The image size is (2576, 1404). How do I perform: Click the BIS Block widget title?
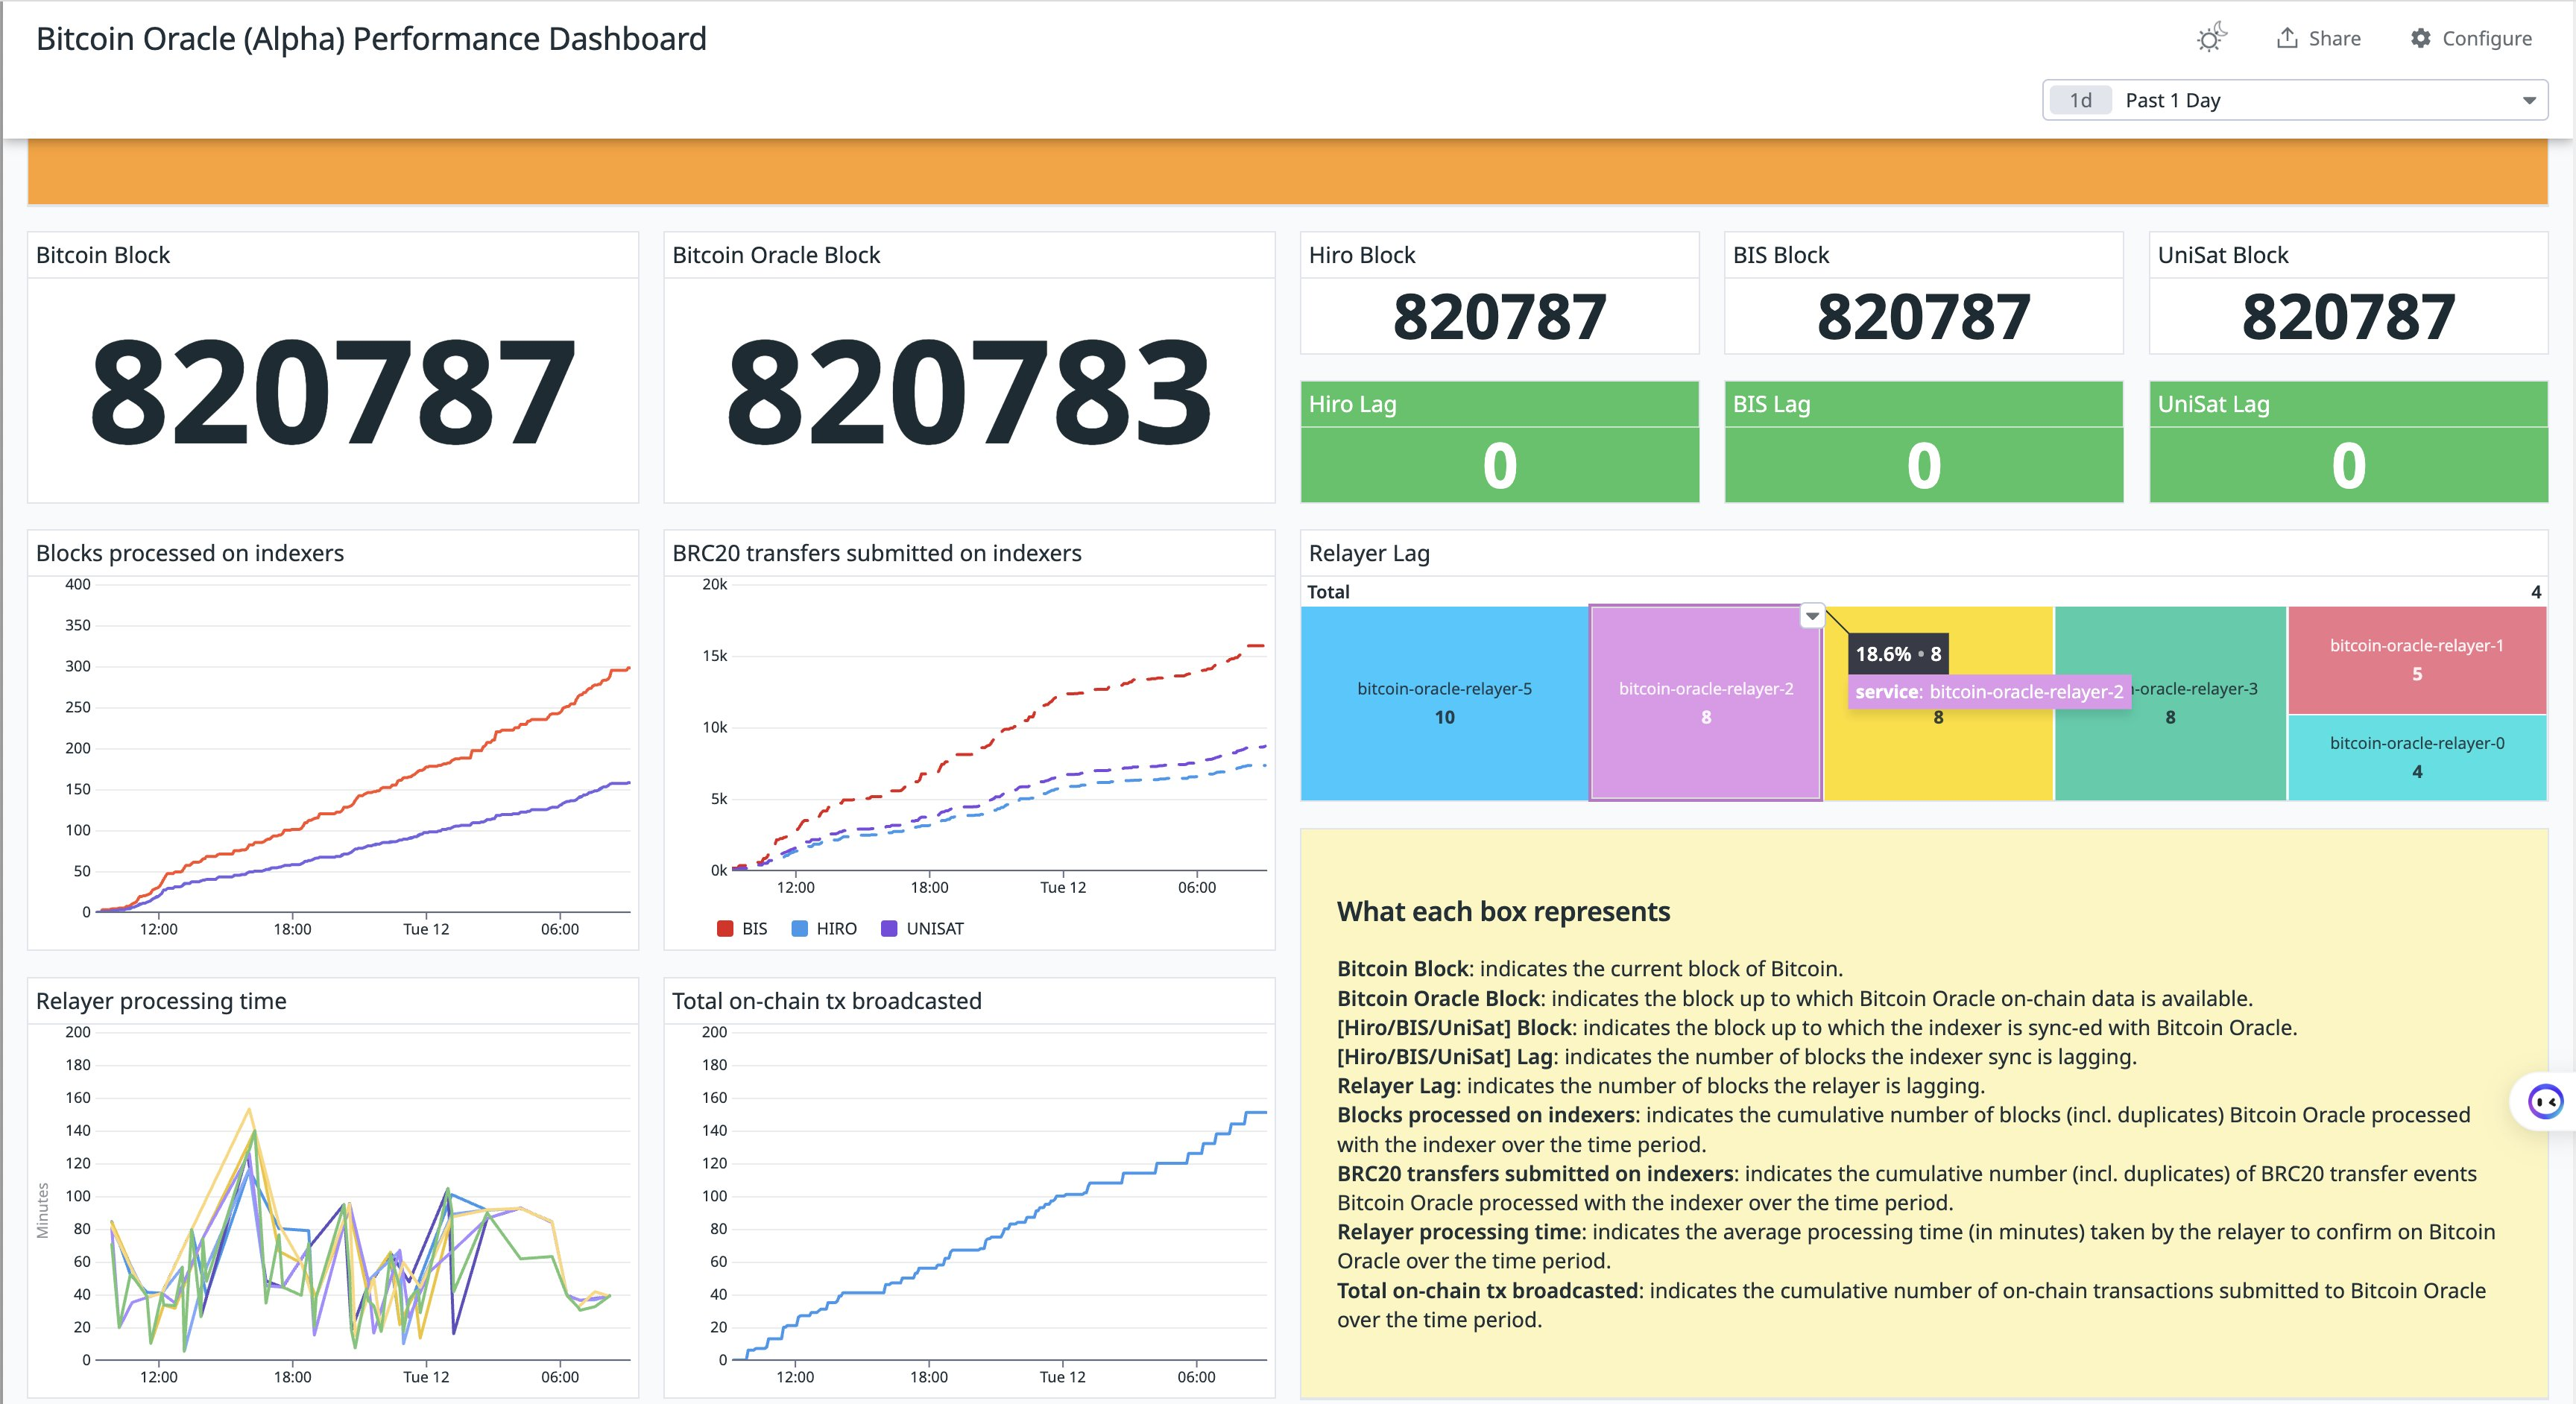point(1781,255)
